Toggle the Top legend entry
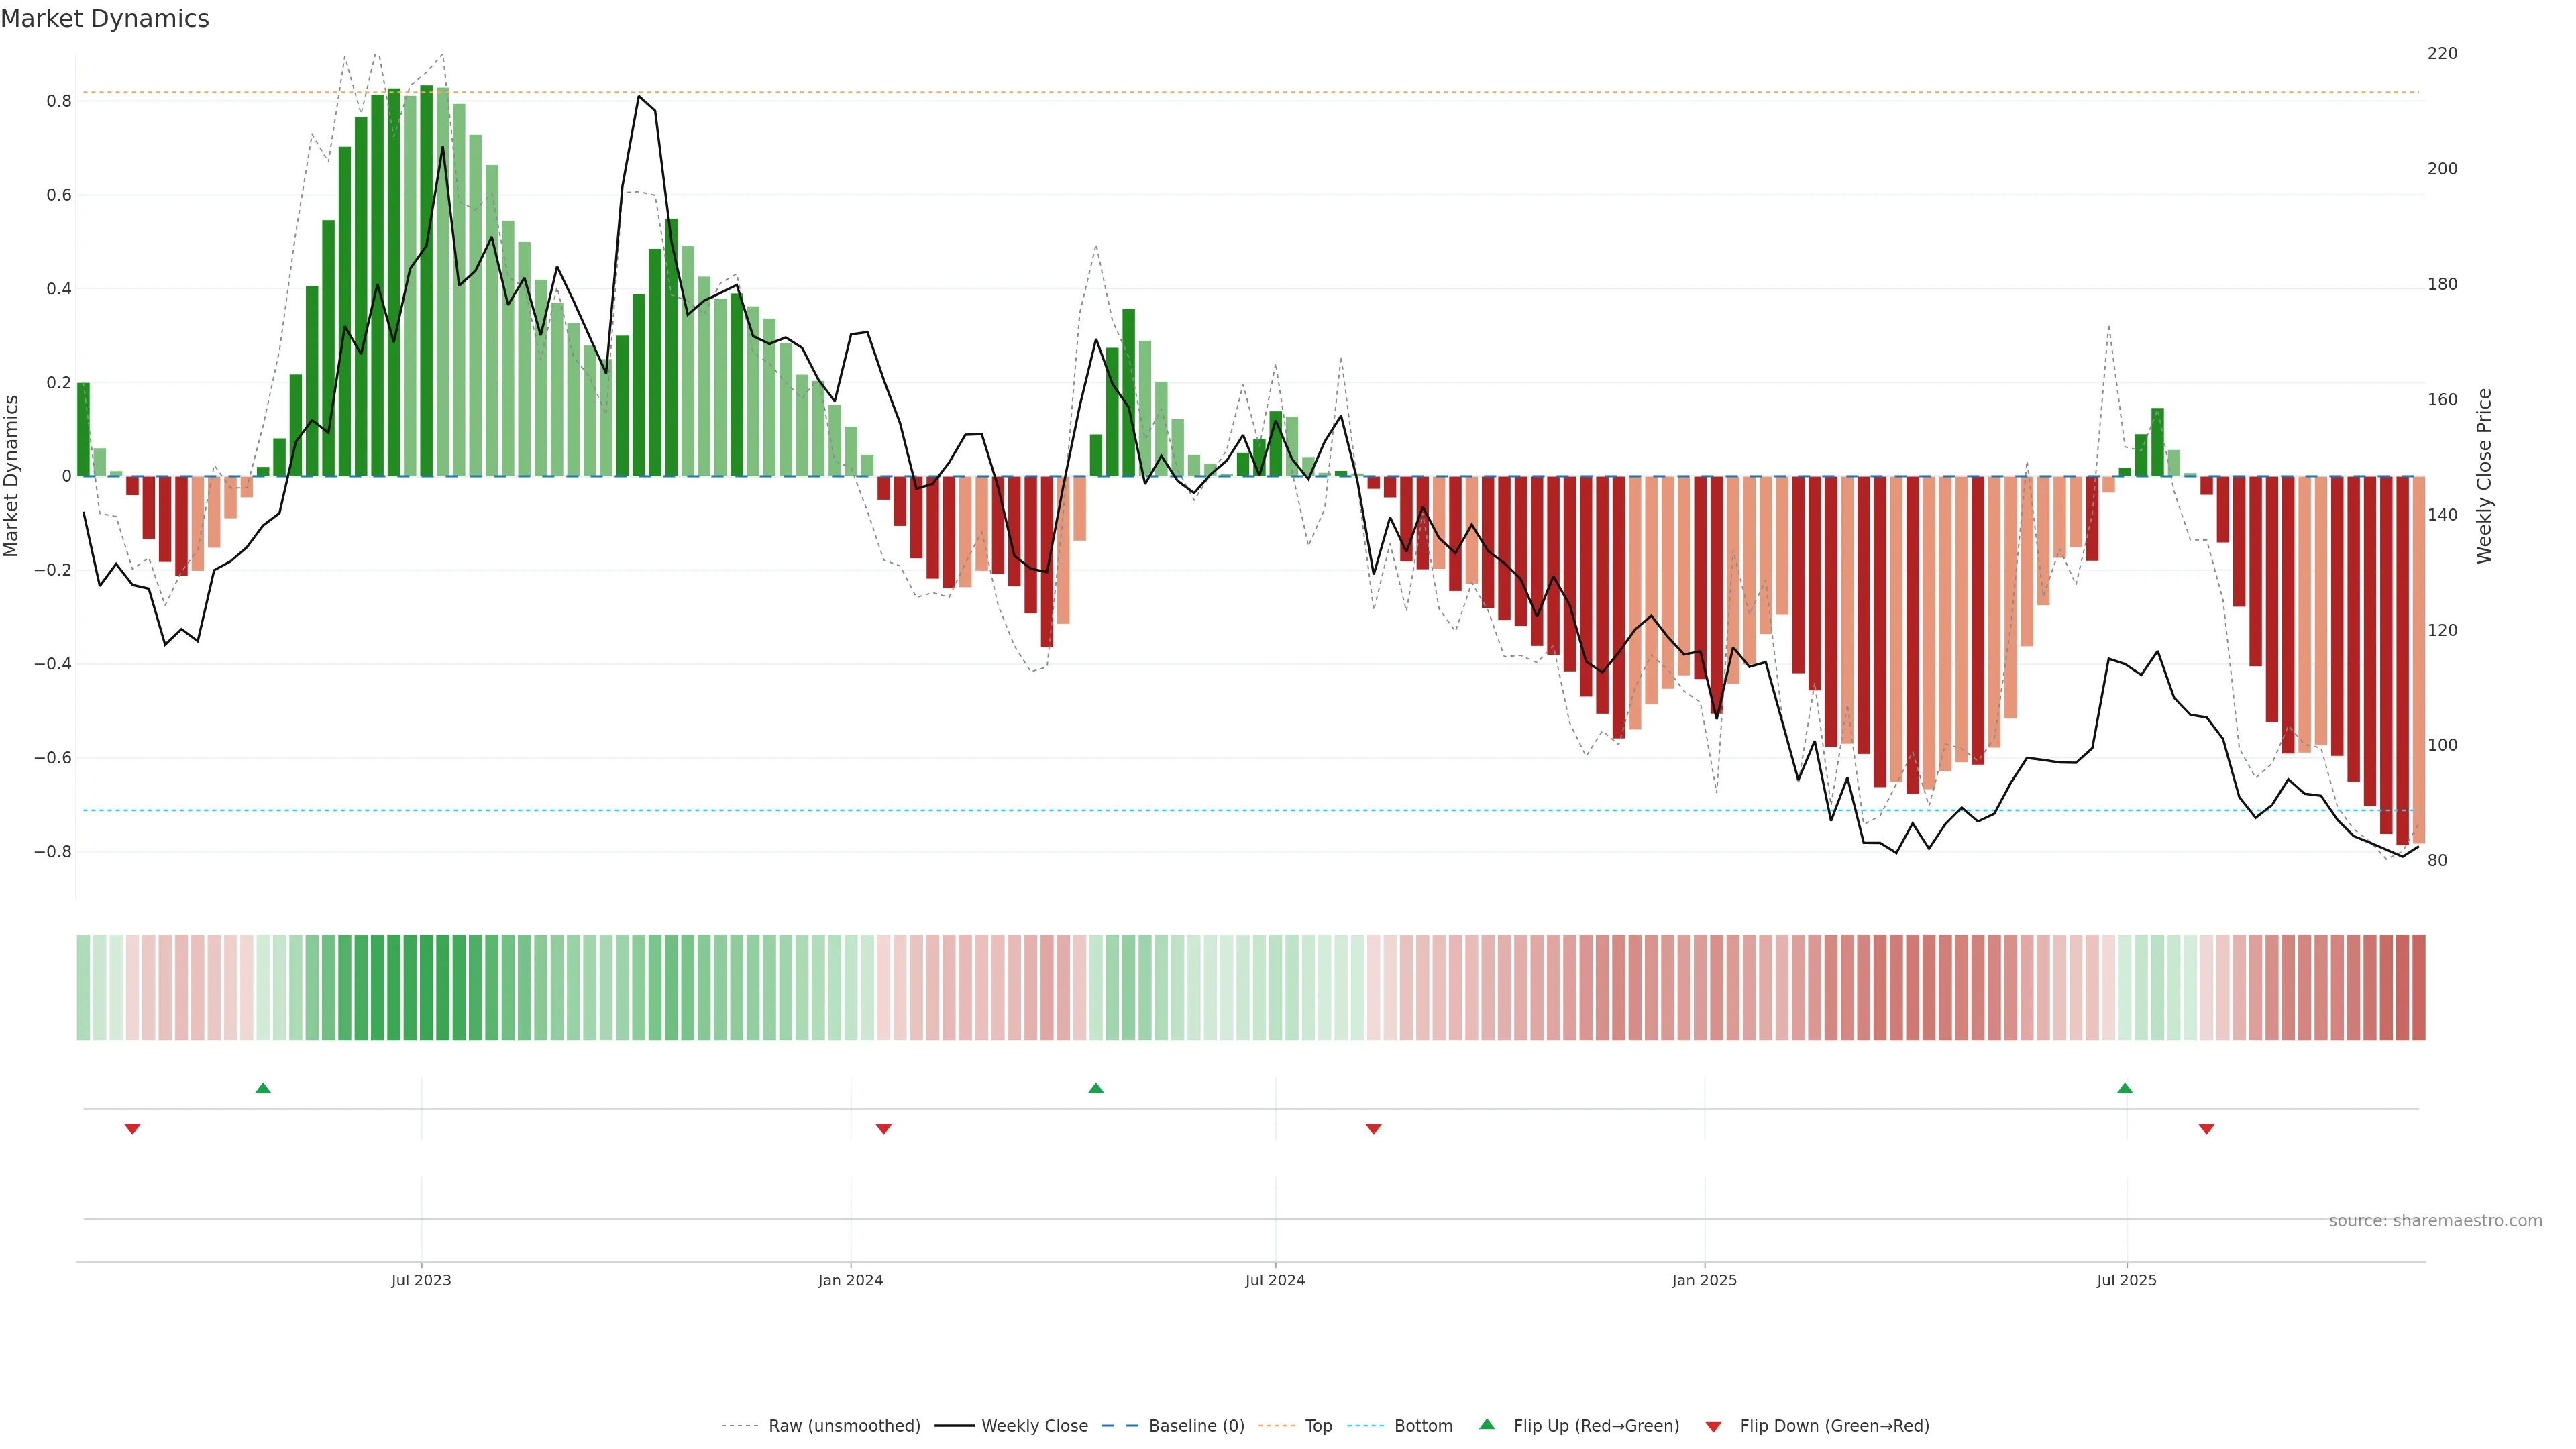2576x1449 pixels. click(x=1318, y=1426)
